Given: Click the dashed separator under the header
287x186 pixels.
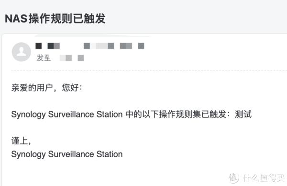Looking at the screenshot, I should [x=149, y=70].
